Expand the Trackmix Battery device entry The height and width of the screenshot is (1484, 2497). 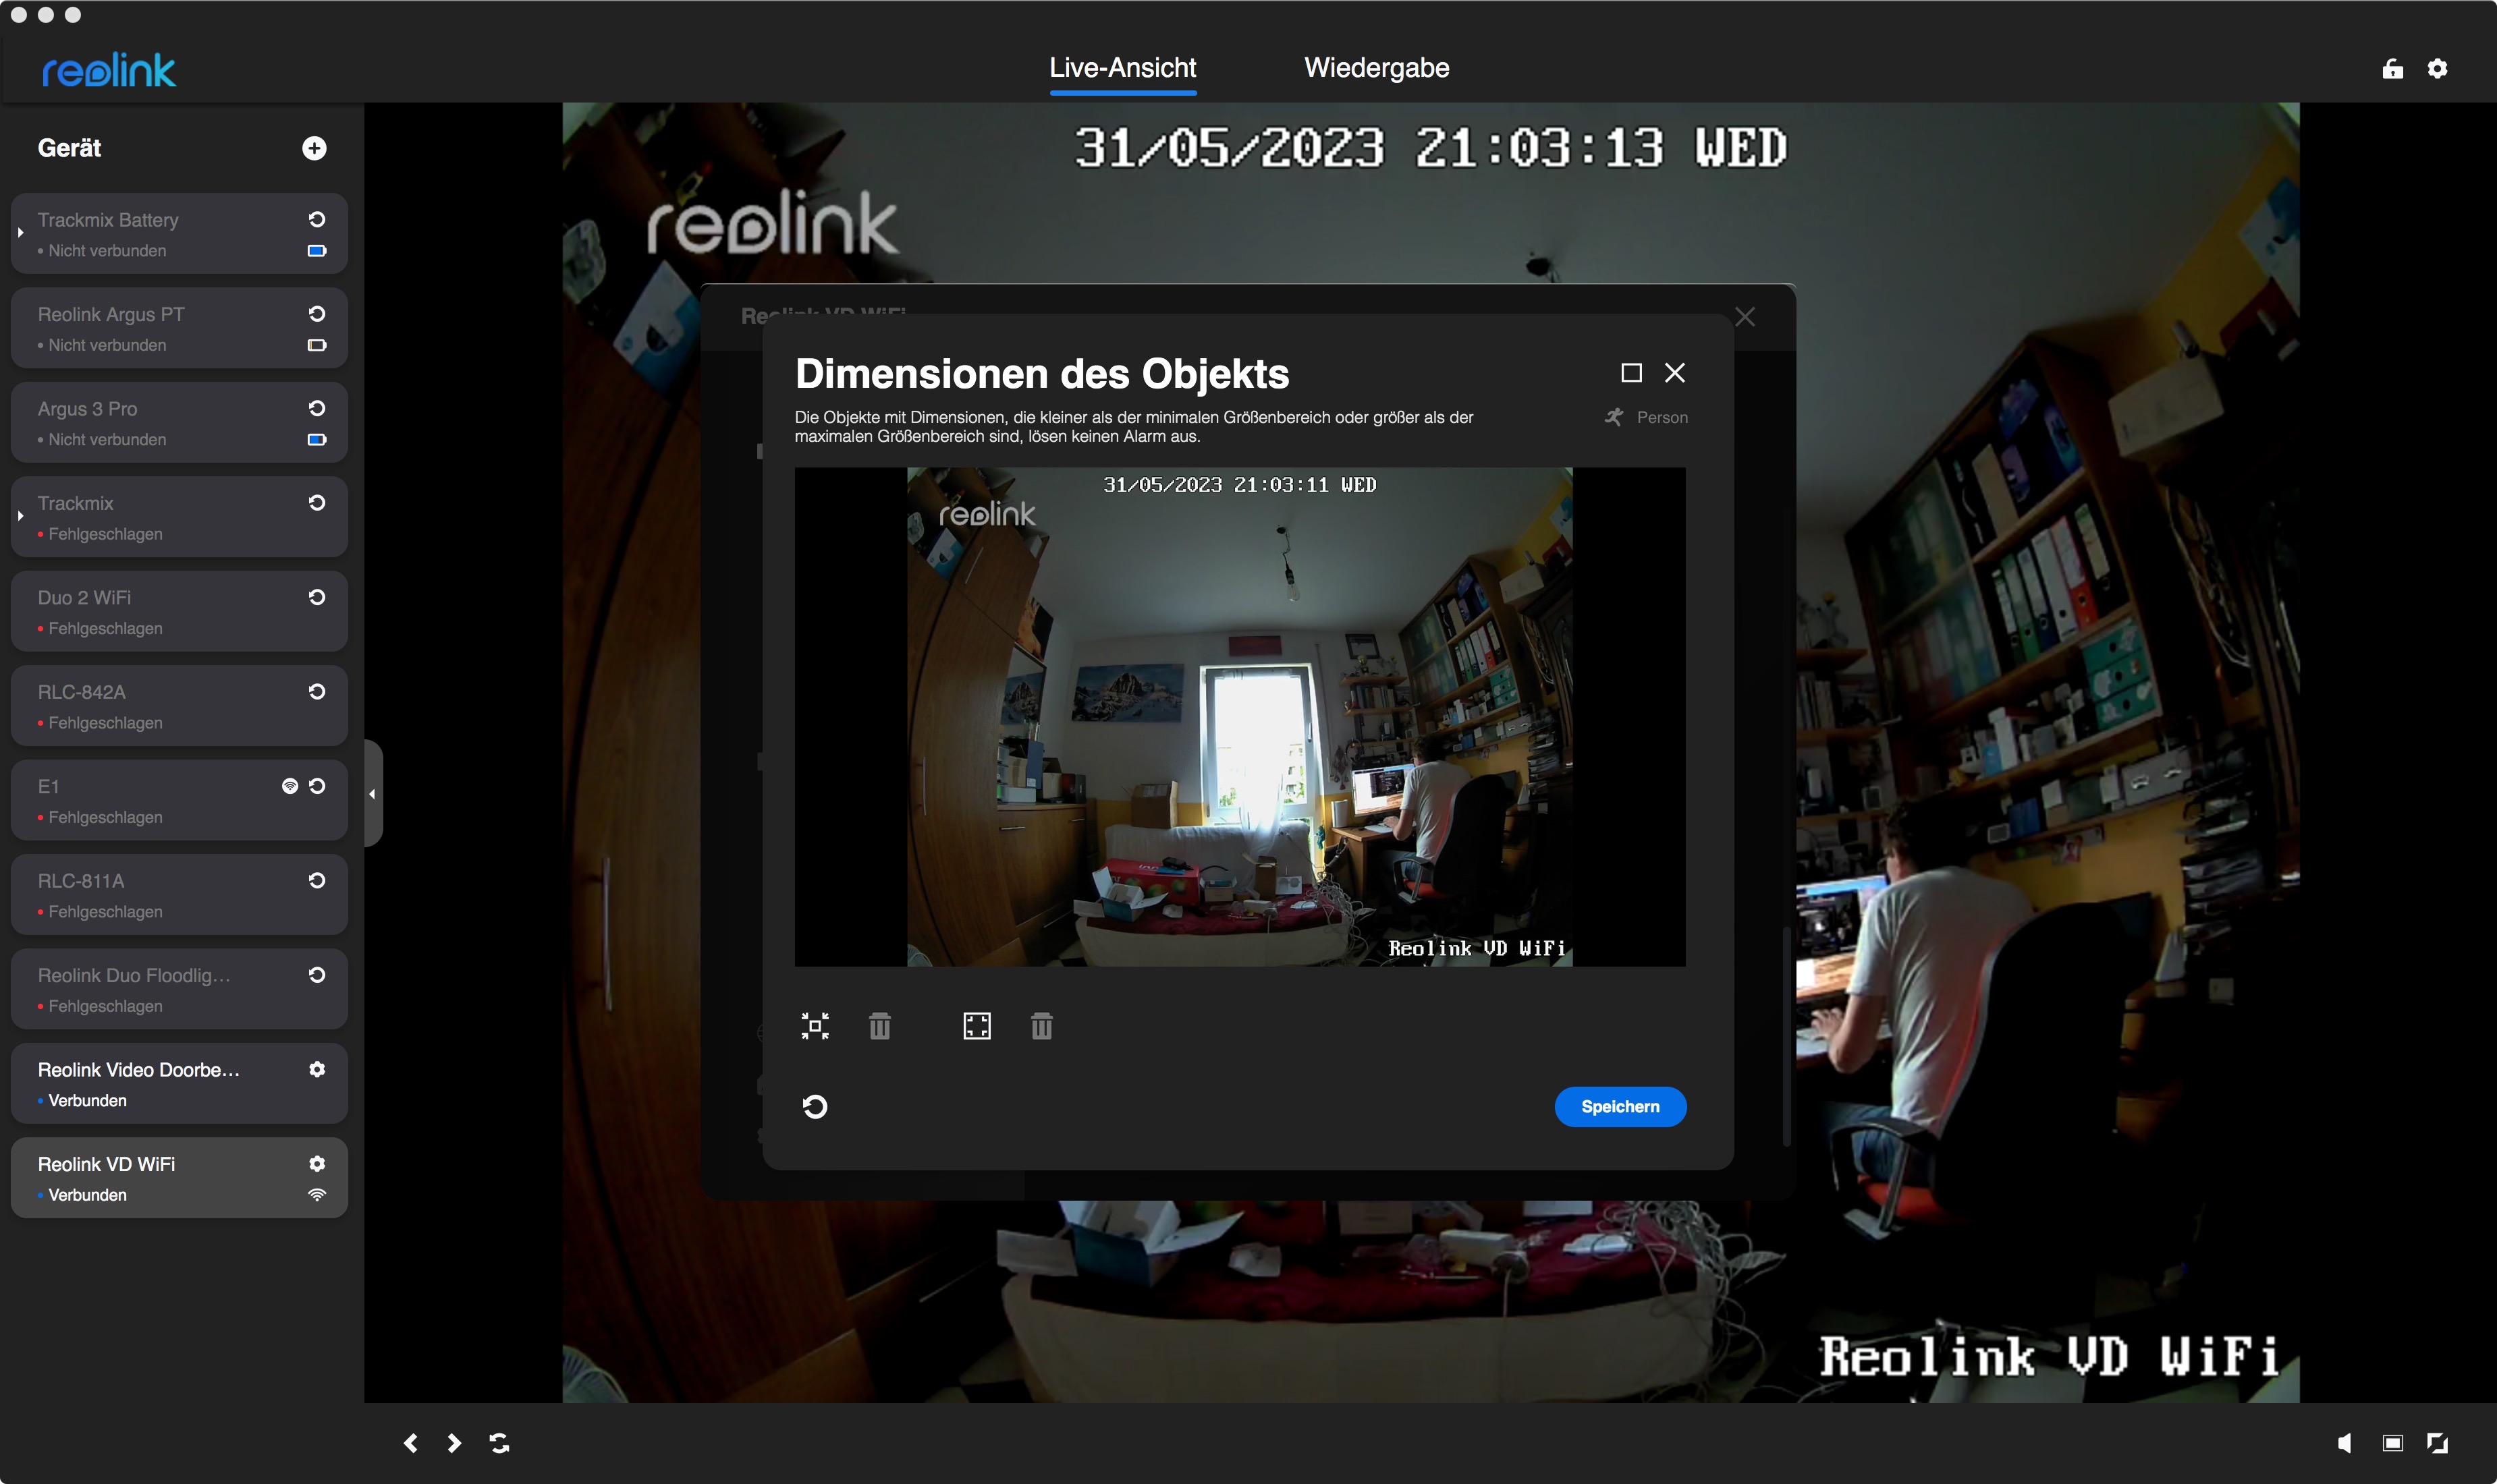pyautogui.click(x=20, y=233)
